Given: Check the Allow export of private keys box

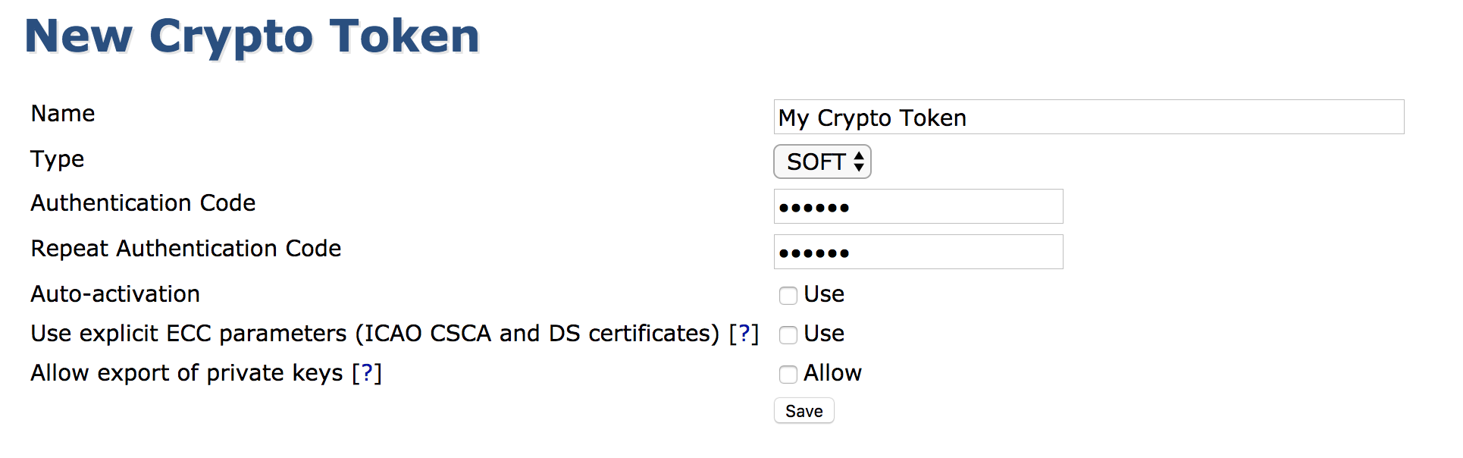Looking at the screenshot, I should click(x=788, y=374).
